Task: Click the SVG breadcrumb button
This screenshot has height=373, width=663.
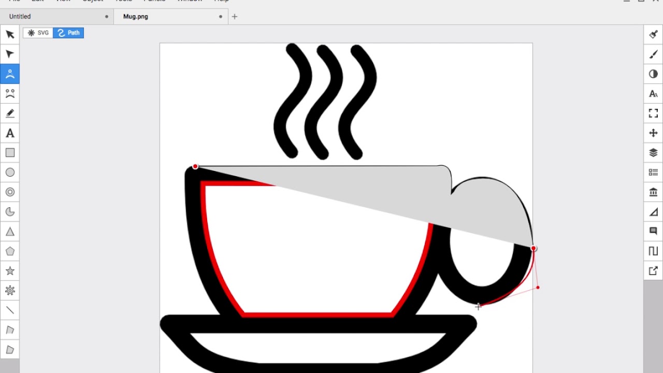Action: [x=38, y=33]
